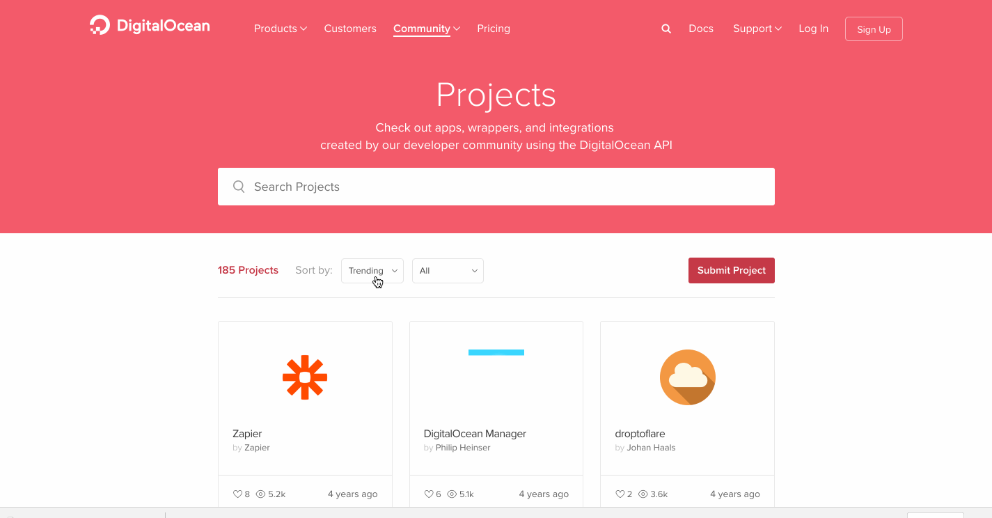
Task: Open the search magnifier in the navbar
Action: pos(666,29)
